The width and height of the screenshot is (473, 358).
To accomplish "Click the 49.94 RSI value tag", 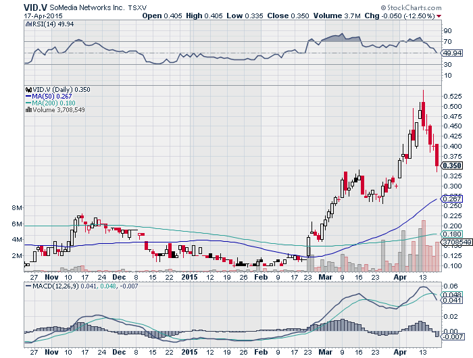I will pyautogui.click(x=451, y=53).
